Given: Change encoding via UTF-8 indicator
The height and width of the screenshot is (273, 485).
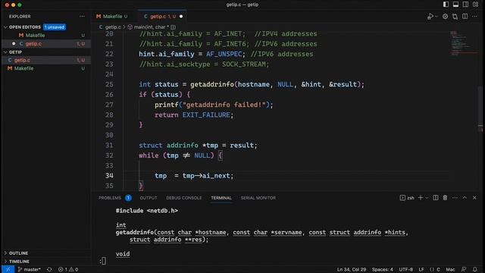Looking at the screenshot, I should [x=406, y=270].
